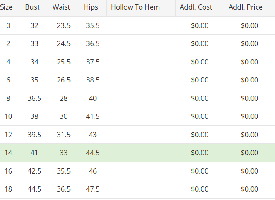Click the Addl. Price column header

(x=250, y=8)
